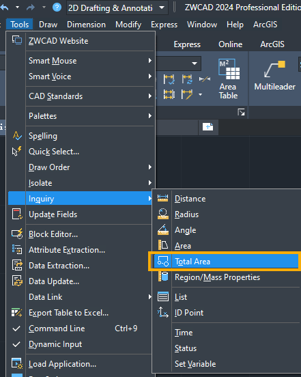Click the Angle measure icon
The image size is (301, 377).
tap(163, 229)
